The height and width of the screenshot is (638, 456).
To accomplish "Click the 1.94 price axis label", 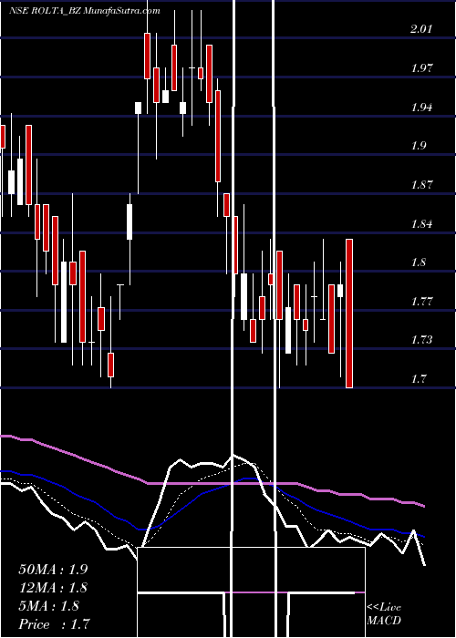I will [421, 108].
